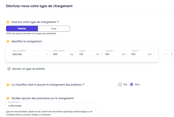Select the Oui radio button

pyautogui.click(x=120, y=84)
